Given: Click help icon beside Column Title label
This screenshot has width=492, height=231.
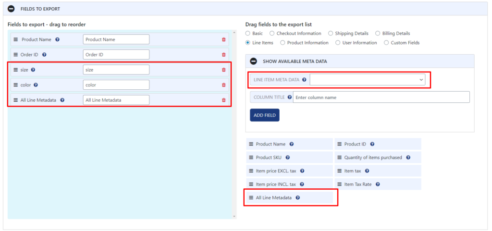Looking at the screenshot, I should 290,97.
